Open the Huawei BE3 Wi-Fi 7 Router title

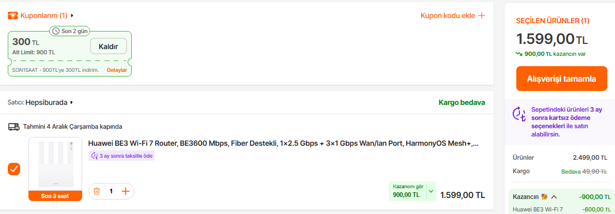coord(283,143)
